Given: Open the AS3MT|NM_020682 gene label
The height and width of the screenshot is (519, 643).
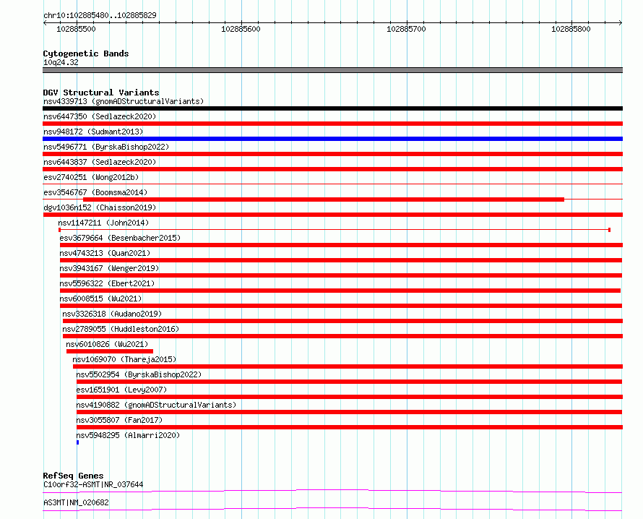Looking at the screenshot, I should 76,502.
